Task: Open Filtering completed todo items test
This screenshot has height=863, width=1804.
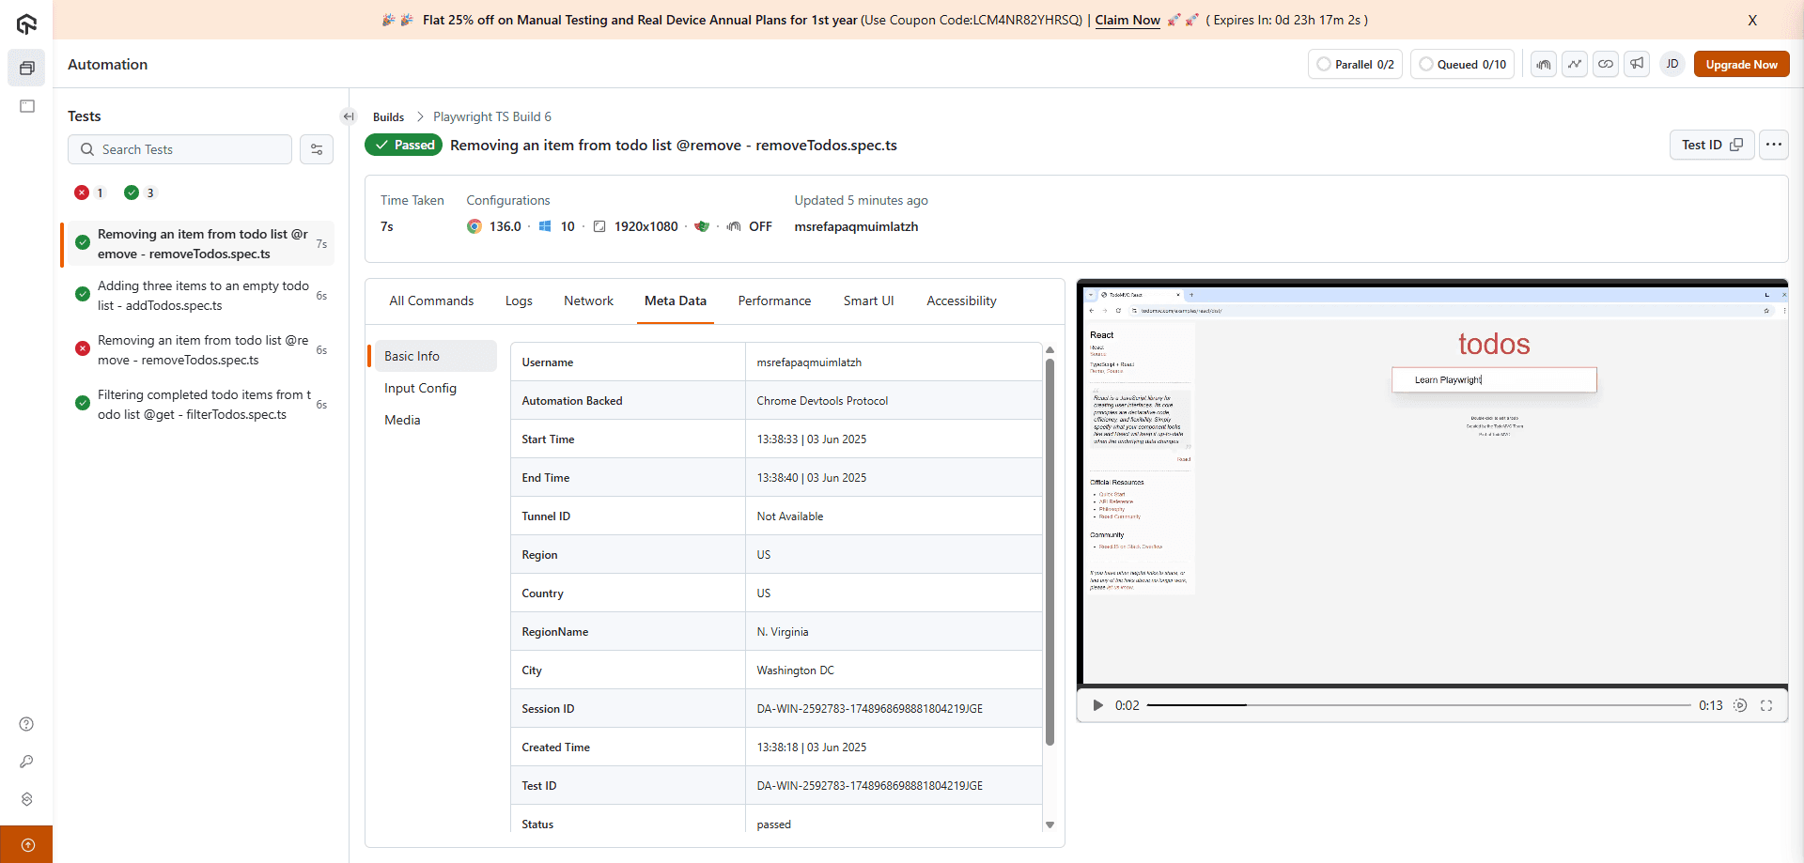Action: click(199, 405)
